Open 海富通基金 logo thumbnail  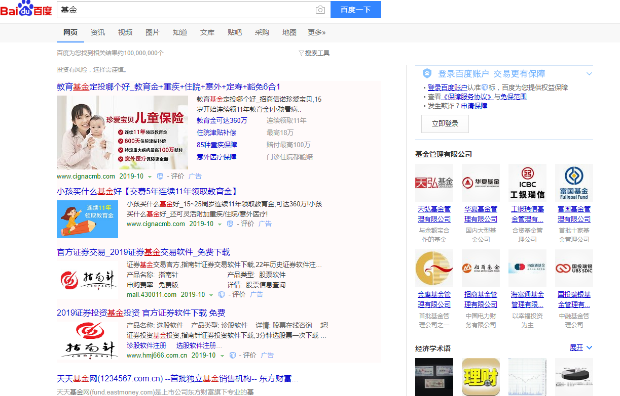coord(527,268)
